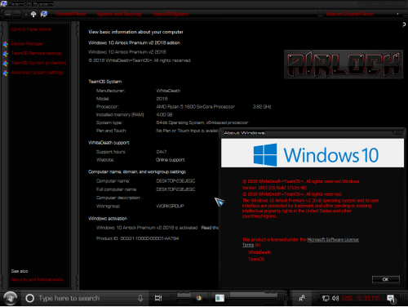Image resolution: width=408 pixels, height=307 pixels.
Task: Open the Start orb button
Action: pyautogui.click(x=11, y=298)
